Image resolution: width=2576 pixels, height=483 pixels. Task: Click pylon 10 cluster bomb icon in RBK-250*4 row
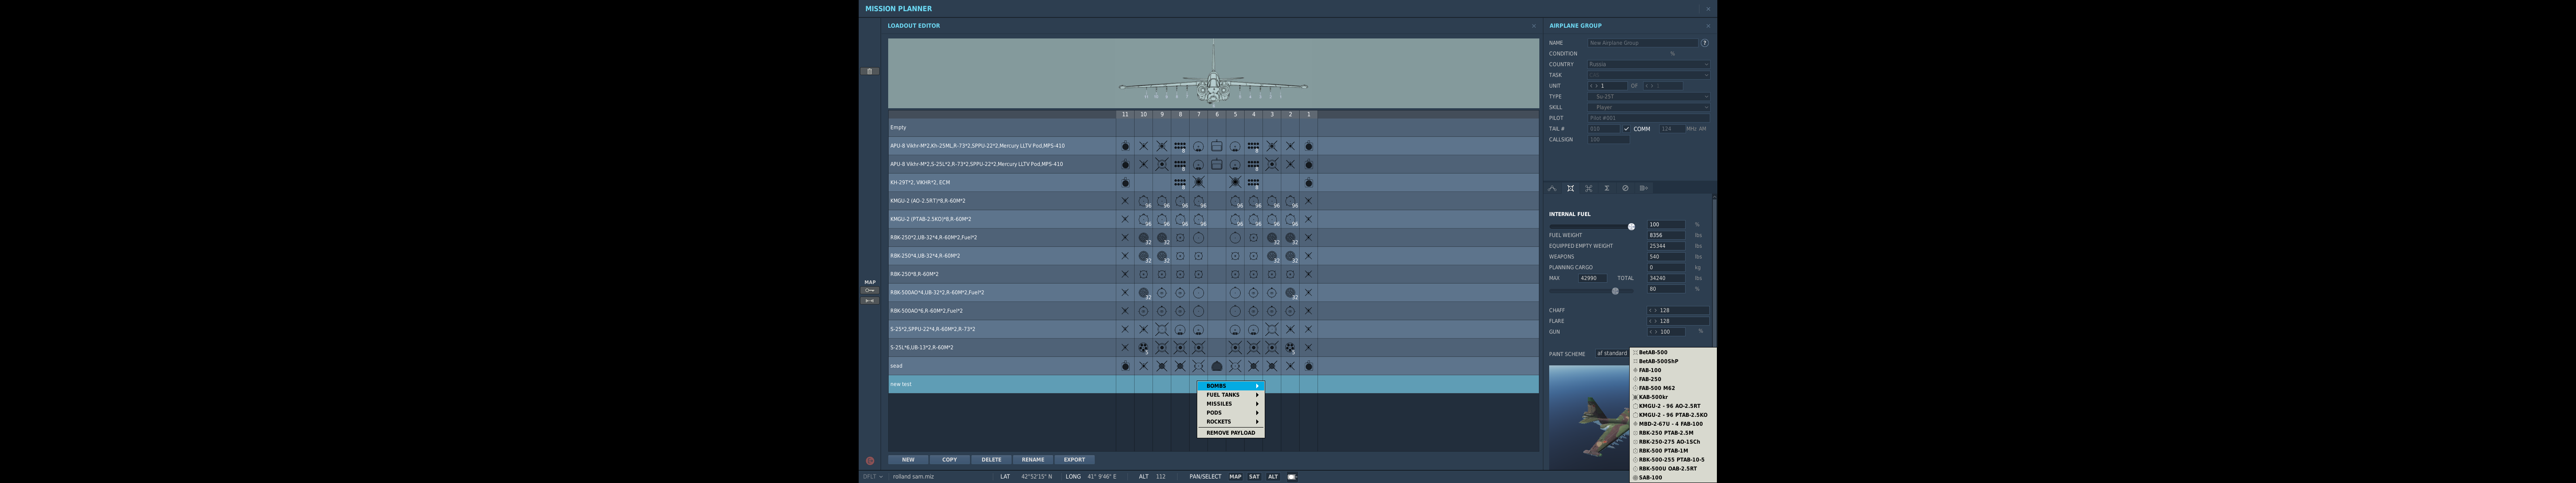[1143, 256]
